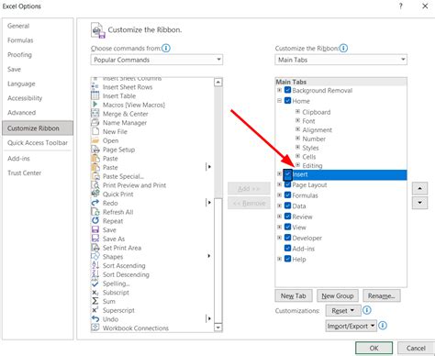Toggle the Formulas tab checkbox

(x=287, y=195)
